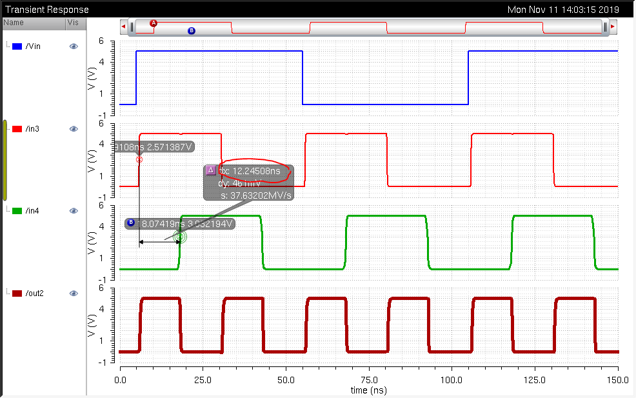Image resolution: width=636 pixels, height=398 pixels.
Task: Toggle visibility of /Vin signal
Action: point(74,46)
